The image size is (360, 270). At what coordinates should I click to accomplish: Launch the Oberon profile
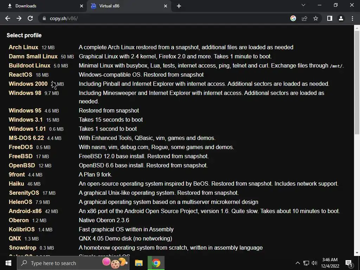pos(19,220)
